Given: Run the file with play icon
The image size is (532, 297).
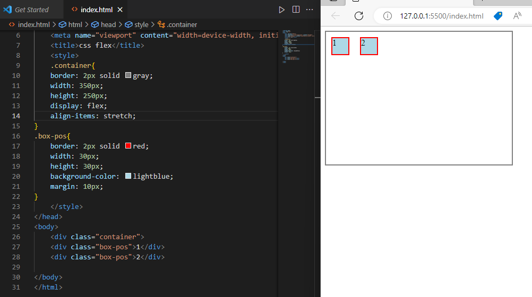Looking at the screenshot, I should (x=281, y=10).
